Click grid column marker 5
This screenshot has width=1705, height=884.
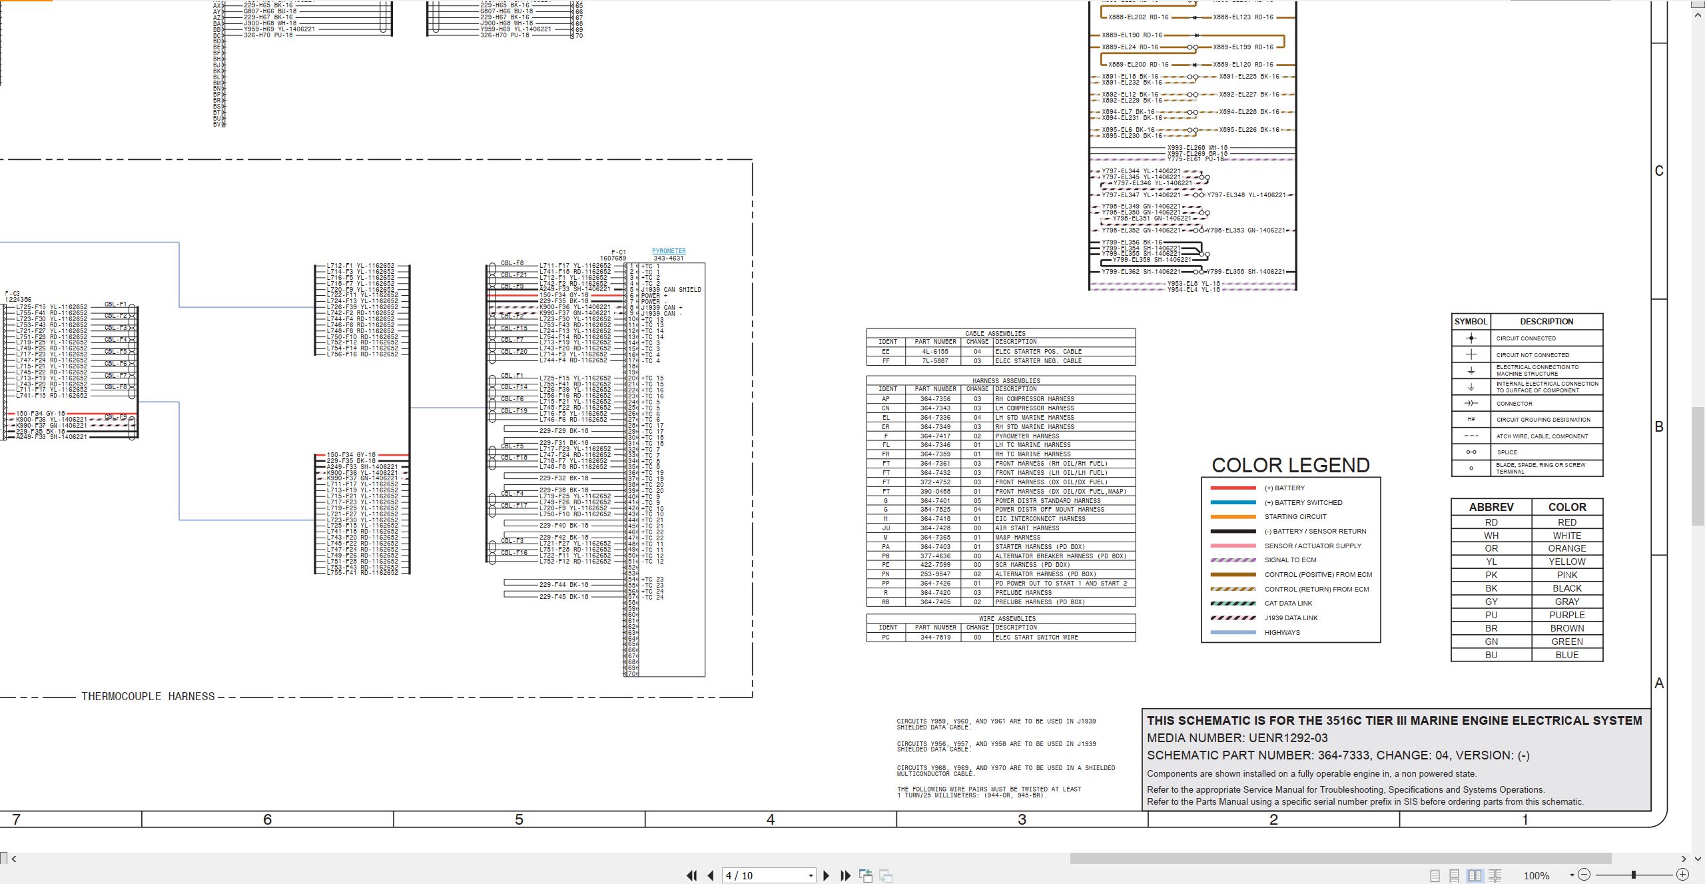(x=519, y=819)
